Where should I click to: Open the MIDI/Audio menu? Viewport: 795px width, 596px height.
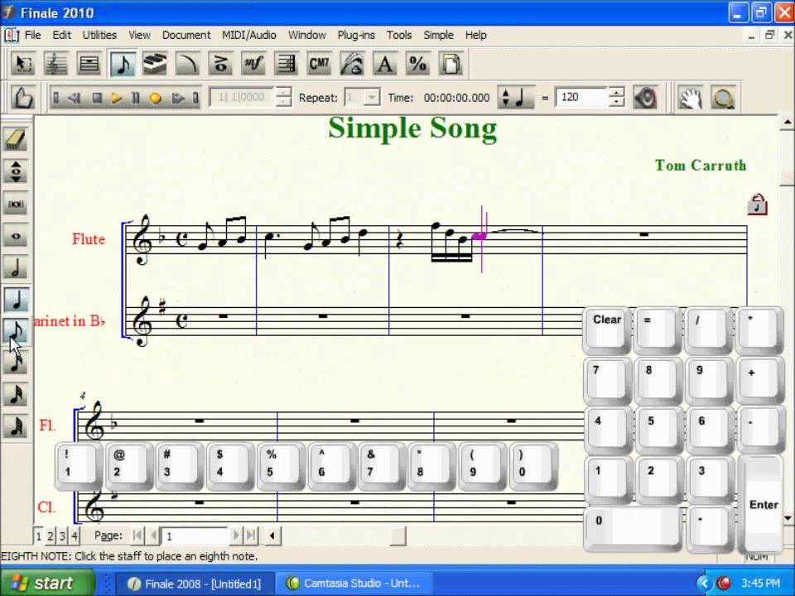(x=249, y=35)
